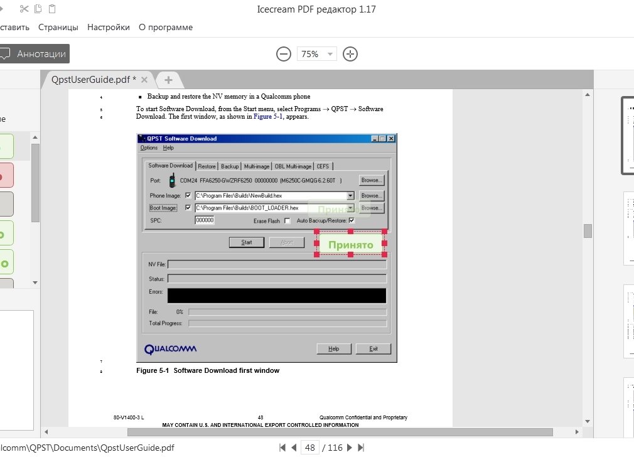Screen dimensions: 634x457
Task: Click the horizontal scrollbar right arrow
Action: [x=577, y=432]
